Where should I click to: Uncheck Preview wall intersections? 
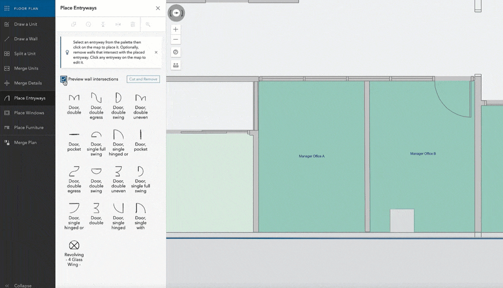63,79
